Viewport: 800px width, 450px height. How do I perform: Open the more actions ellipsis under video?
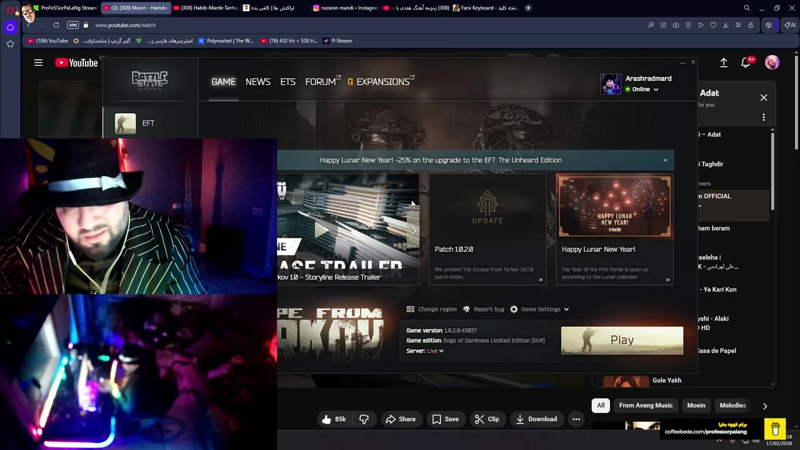(x=576, y=419)
